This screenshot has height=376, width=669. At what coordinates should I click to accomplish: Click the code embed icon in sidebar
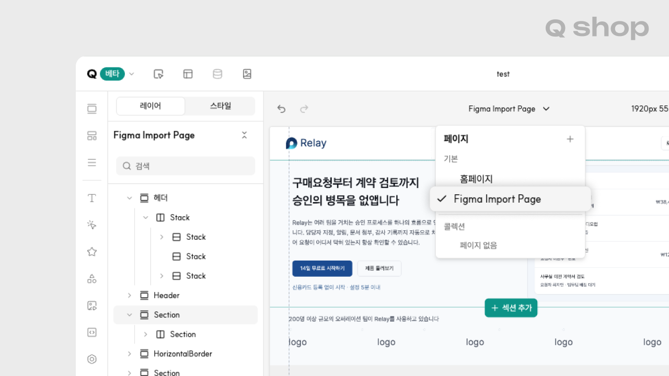point(92,332)
